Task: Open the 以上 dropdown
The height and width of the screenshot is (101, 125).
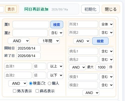Action: 55,66
